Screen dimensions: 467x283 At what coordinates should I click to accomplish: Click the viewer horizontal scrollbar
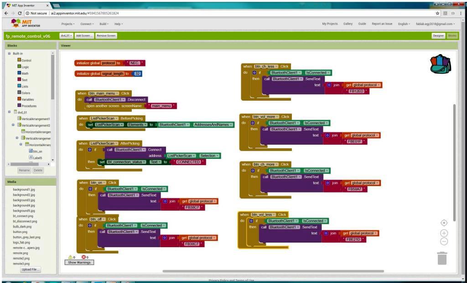coord(273,271)
